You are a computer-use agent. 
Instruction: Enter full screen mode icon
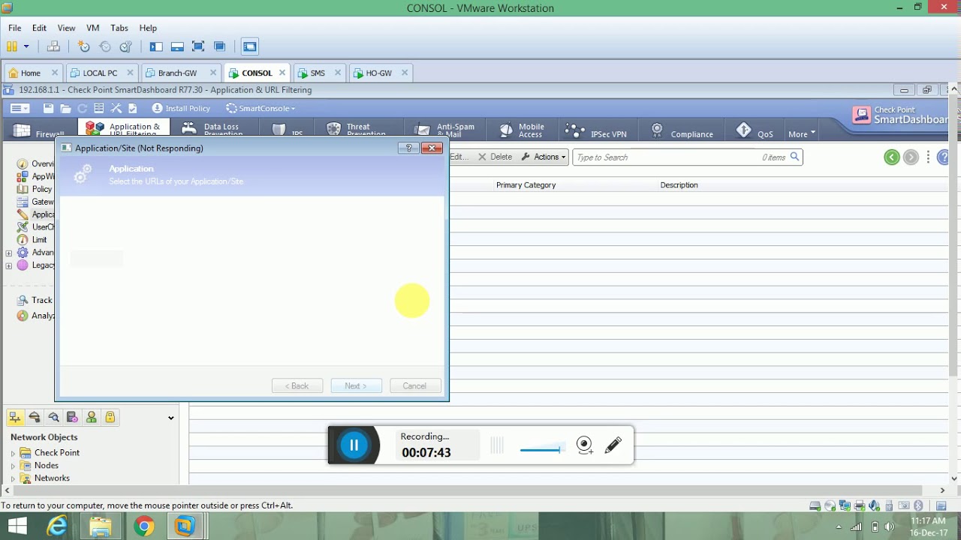click(x=198, y=46)
